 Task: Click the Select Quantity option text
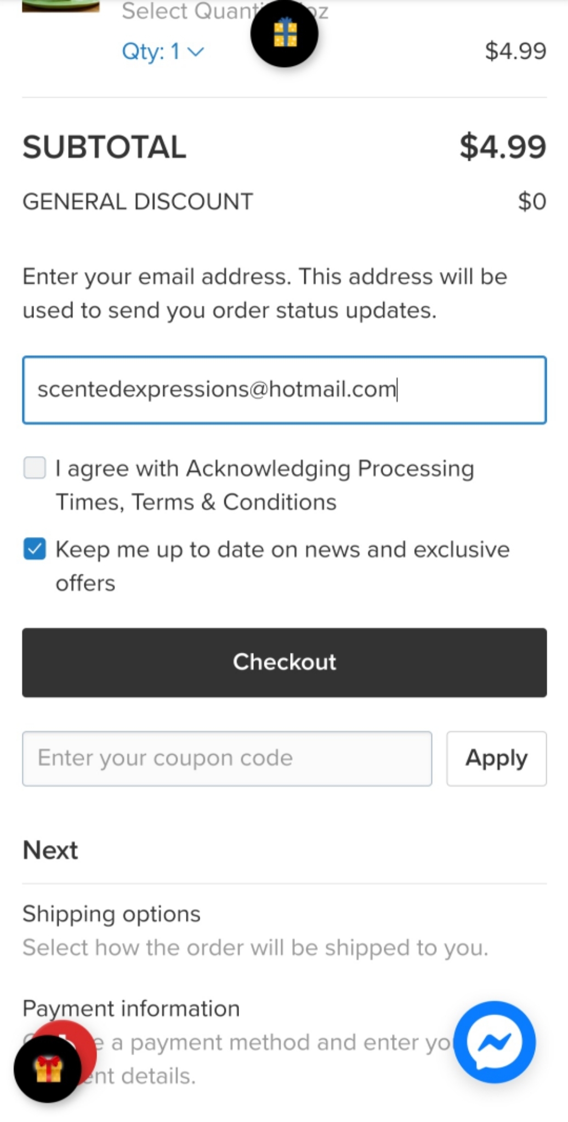coord(186,11)
